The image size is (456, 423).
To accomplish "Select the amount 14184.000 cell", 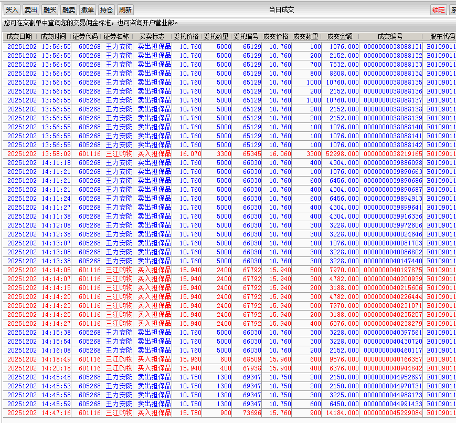I will 342,413.
